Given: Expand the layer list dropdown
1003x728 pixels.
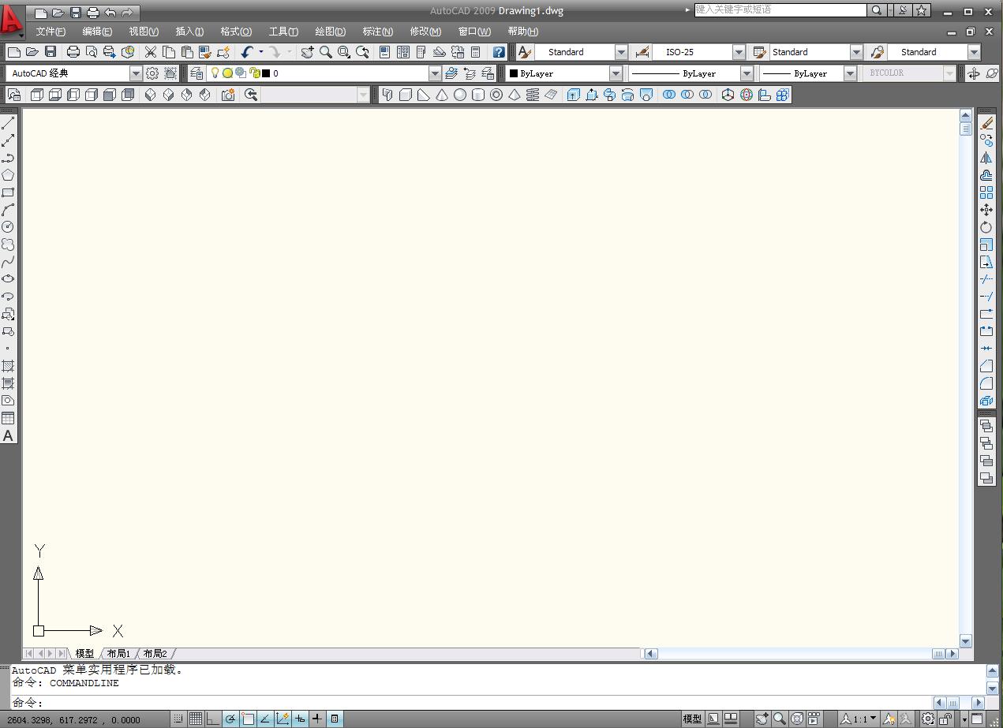Looking at the screenshot, I should [x=435, y=73].
